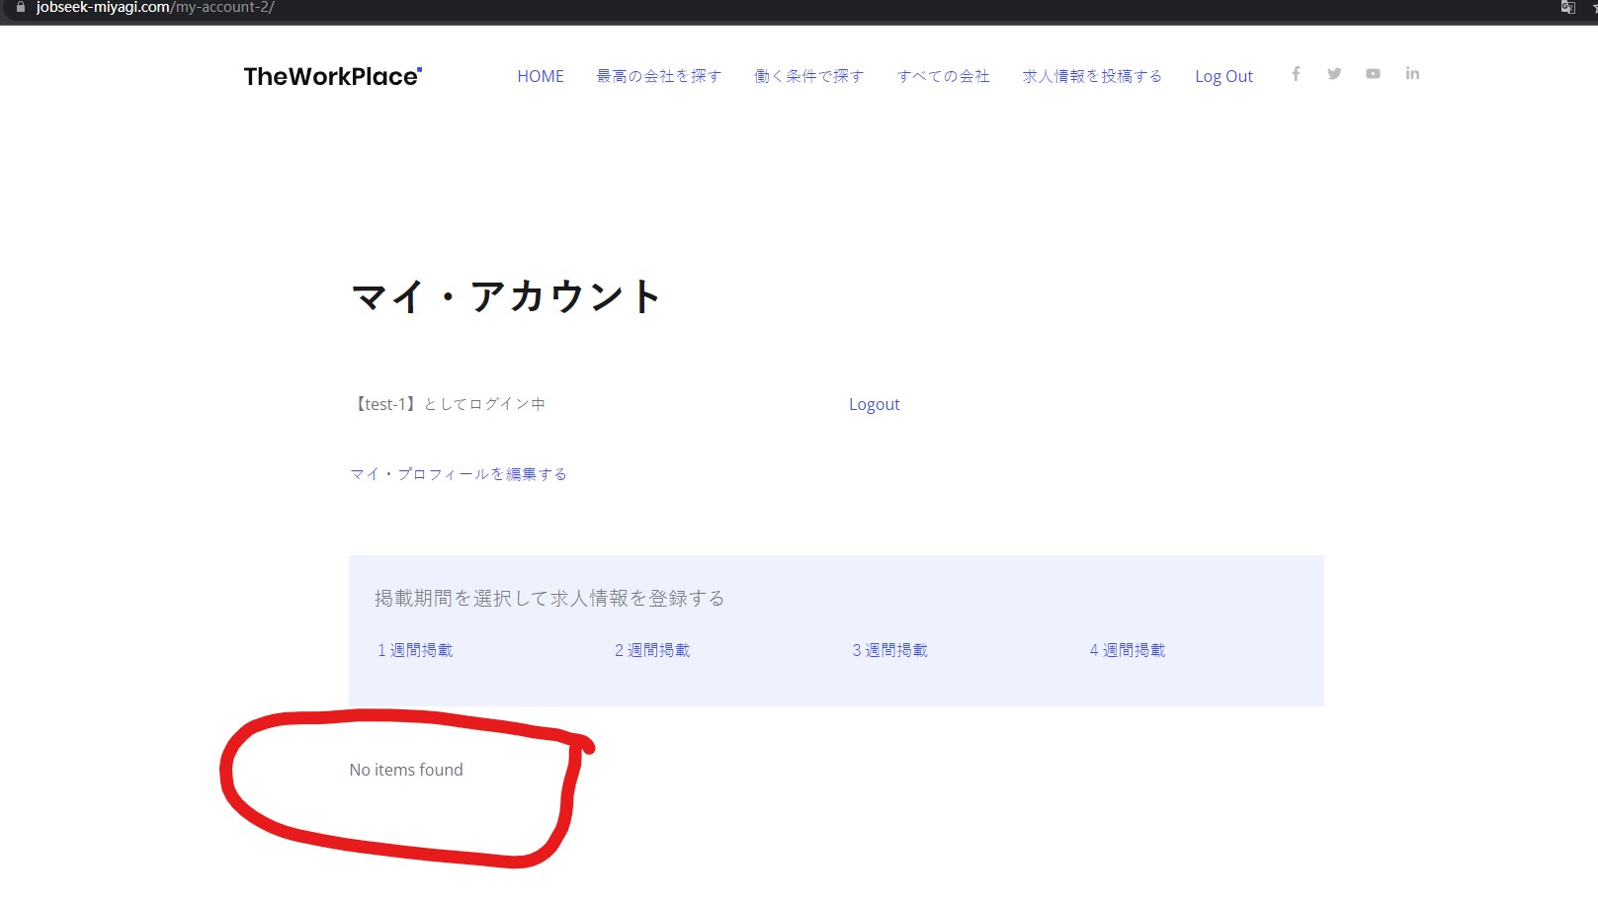Screen dimensions: 1598x906
Task: Select Log Out in the navigation bar
Action: [1223, 77]
